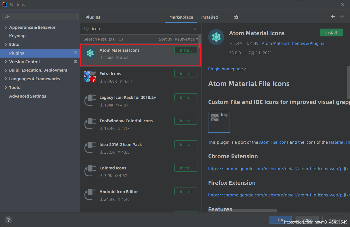Click the version number 38.0.0

pyautogui.click(x=235, y=53)
